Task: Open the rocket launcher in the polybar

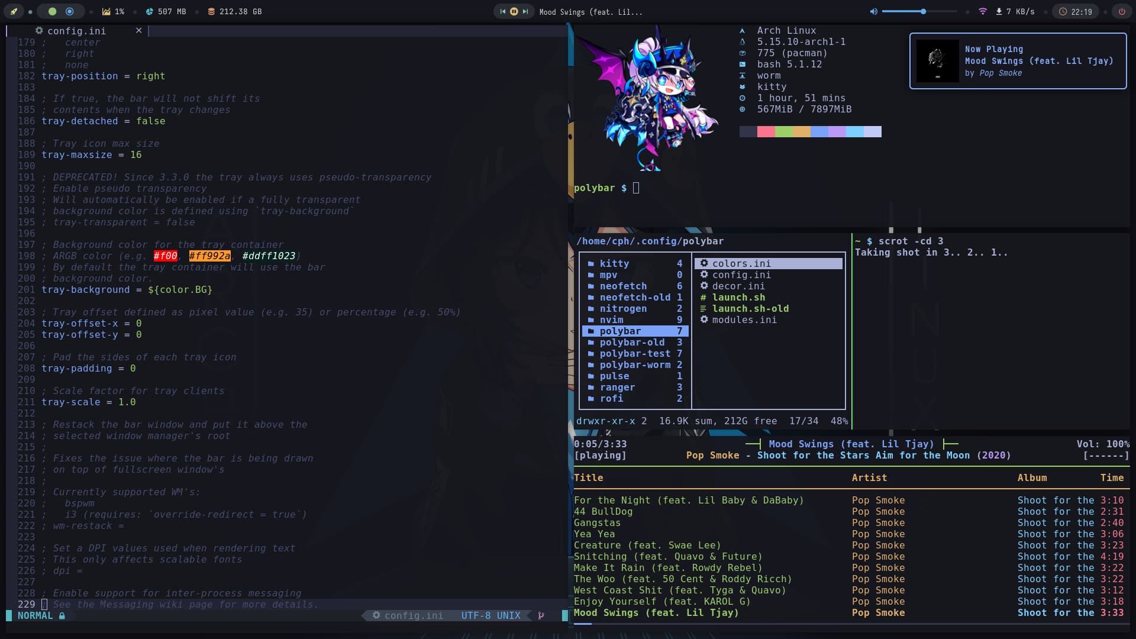Action: click(14, 11)
